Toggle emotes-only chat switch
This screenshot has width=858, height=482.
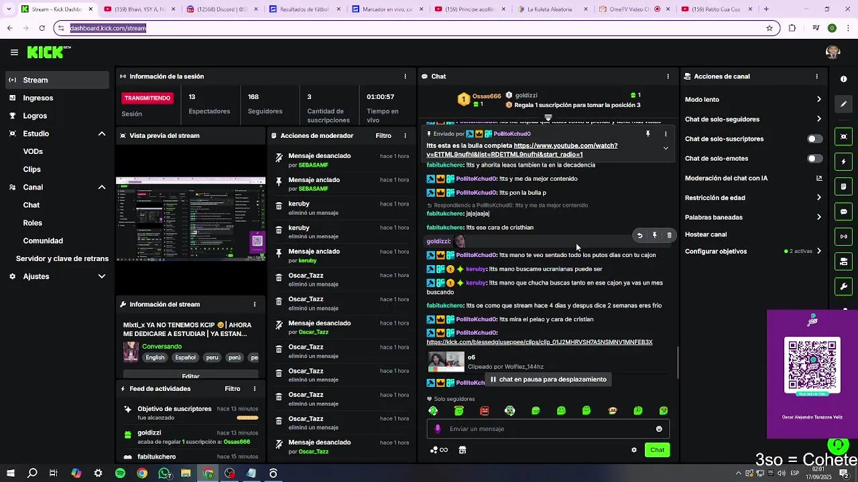click(814, 159)
